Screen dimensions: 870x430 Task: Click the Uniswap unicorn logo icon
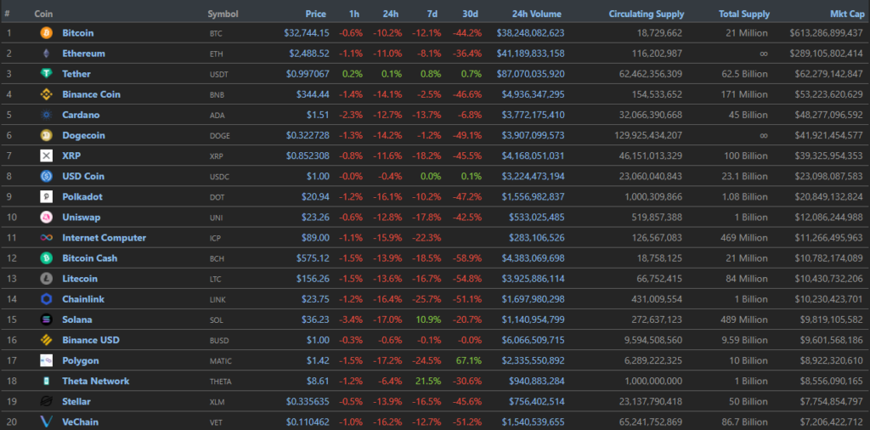46,218
